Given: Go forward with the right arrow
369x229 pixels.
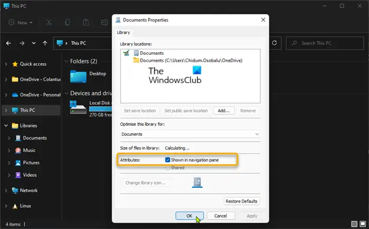Looking at the screenshot, I should point(22,43).
